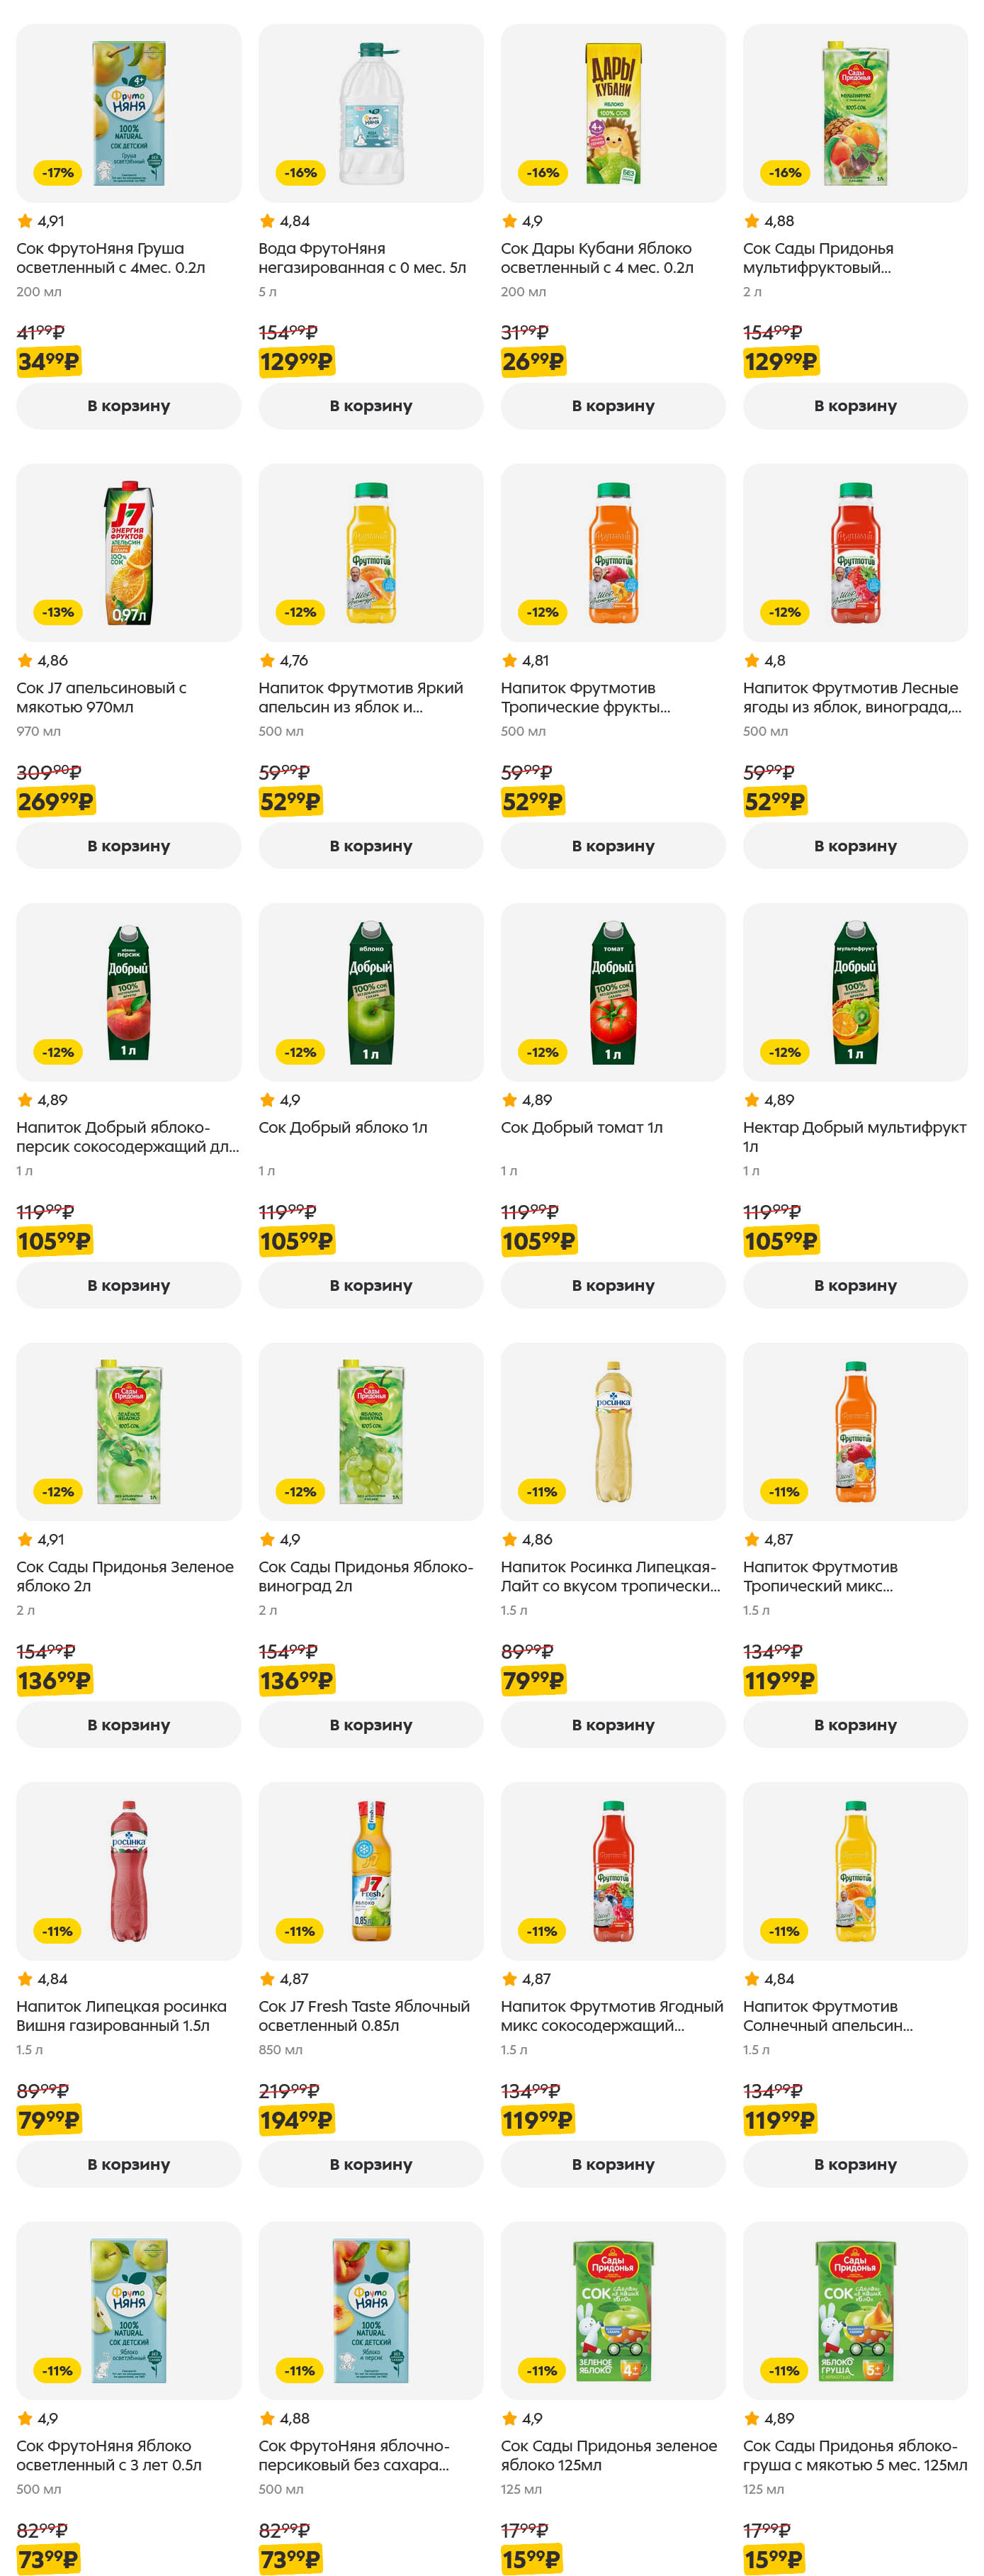The width and height of the screenshot is (984, 2576).
Task: Click the Сады Придонья яблоко-груша 125мл image
Action: (x=855, y=2310)
